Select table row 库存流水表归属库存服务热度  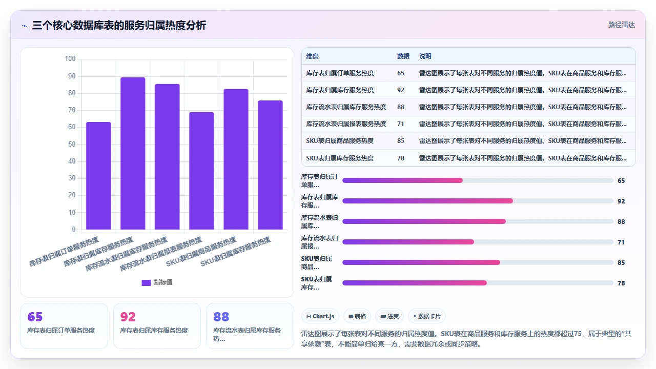[468, 107]
